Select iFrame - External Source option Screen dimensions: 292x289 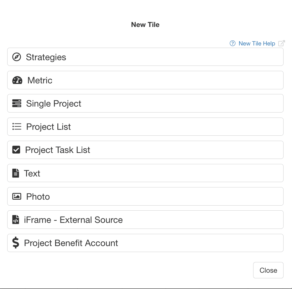(145, 220)
